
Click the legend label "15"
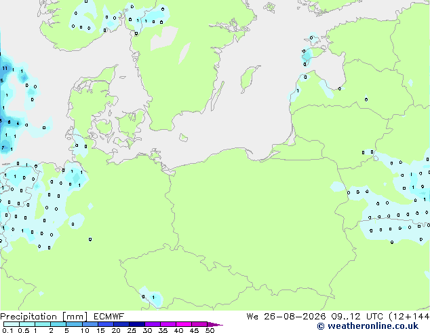(100, 330)
